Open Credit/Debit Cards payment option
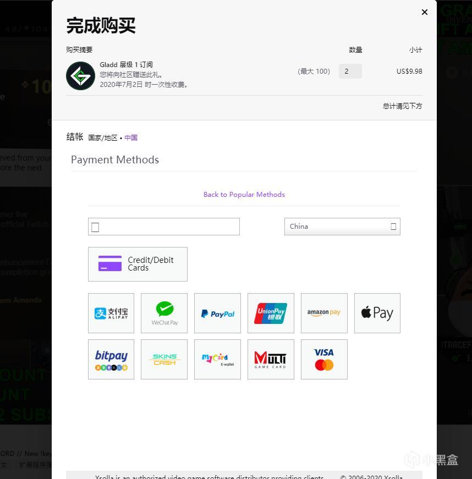 (138, 264)
